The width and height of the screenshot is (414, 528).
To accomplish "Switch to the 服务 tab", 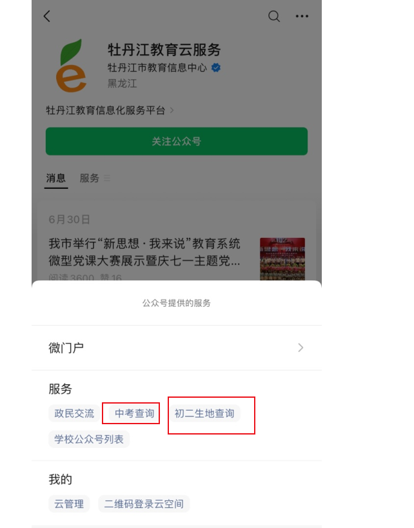I will click(x=89, y=178).
